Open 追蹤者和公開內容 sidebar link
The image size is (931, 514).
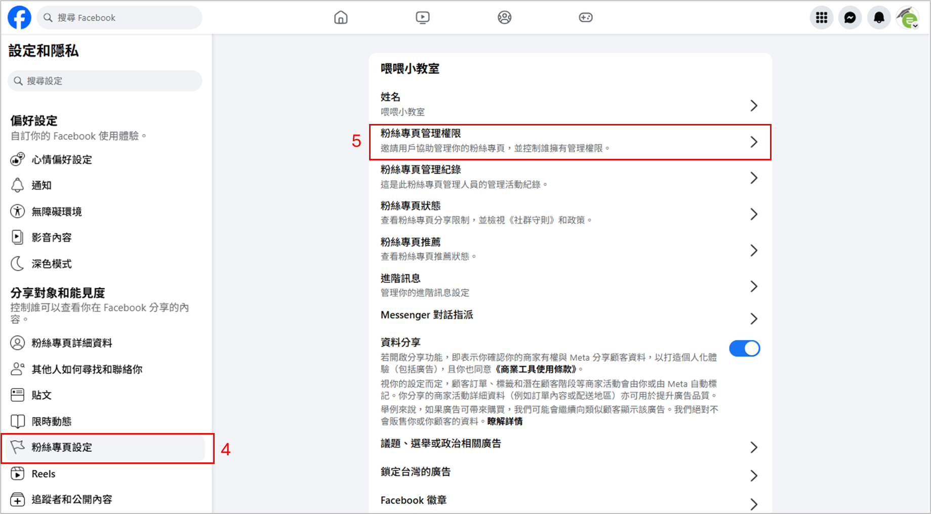click(x=105, y=500)
